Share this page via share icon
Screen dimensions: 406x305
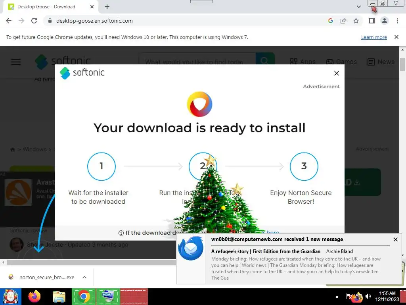(343, 21)
